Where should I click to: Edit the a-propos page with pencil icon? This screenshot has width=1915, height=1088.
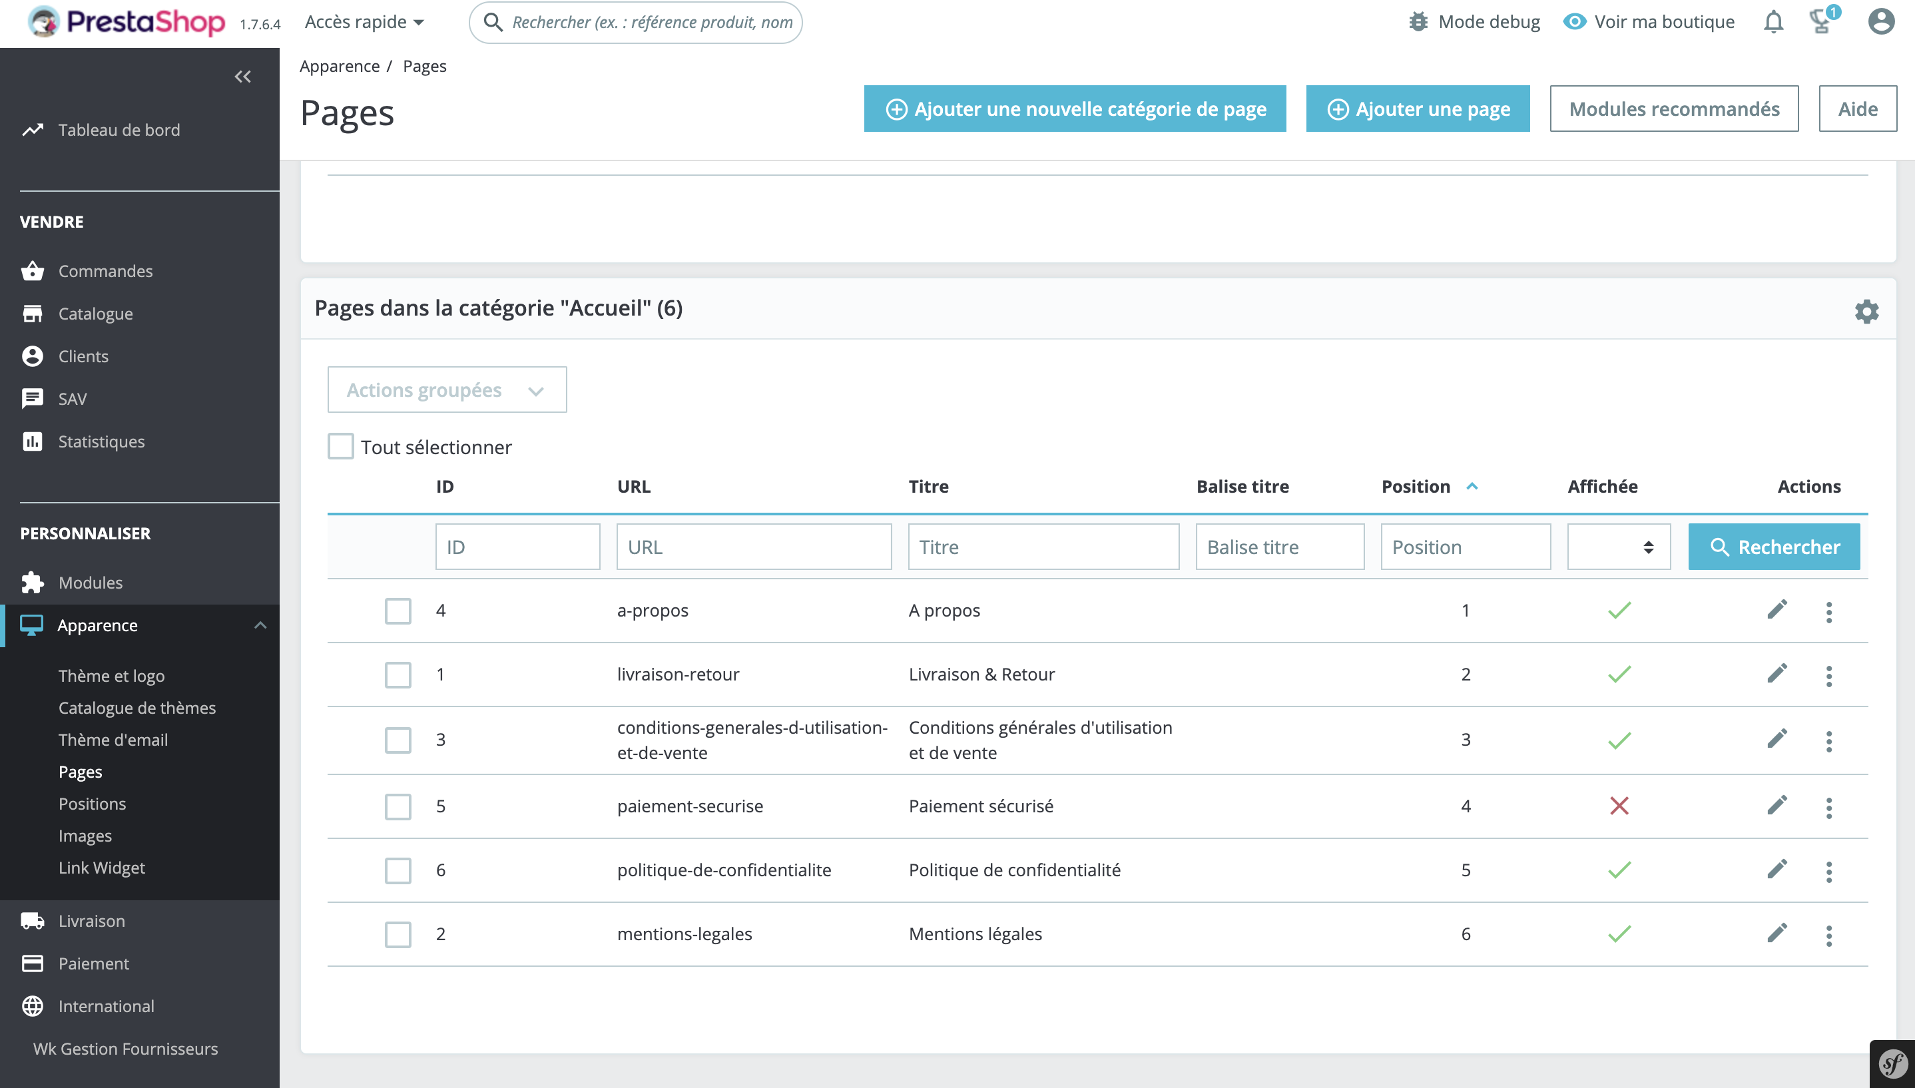[x=1777, y=610]
